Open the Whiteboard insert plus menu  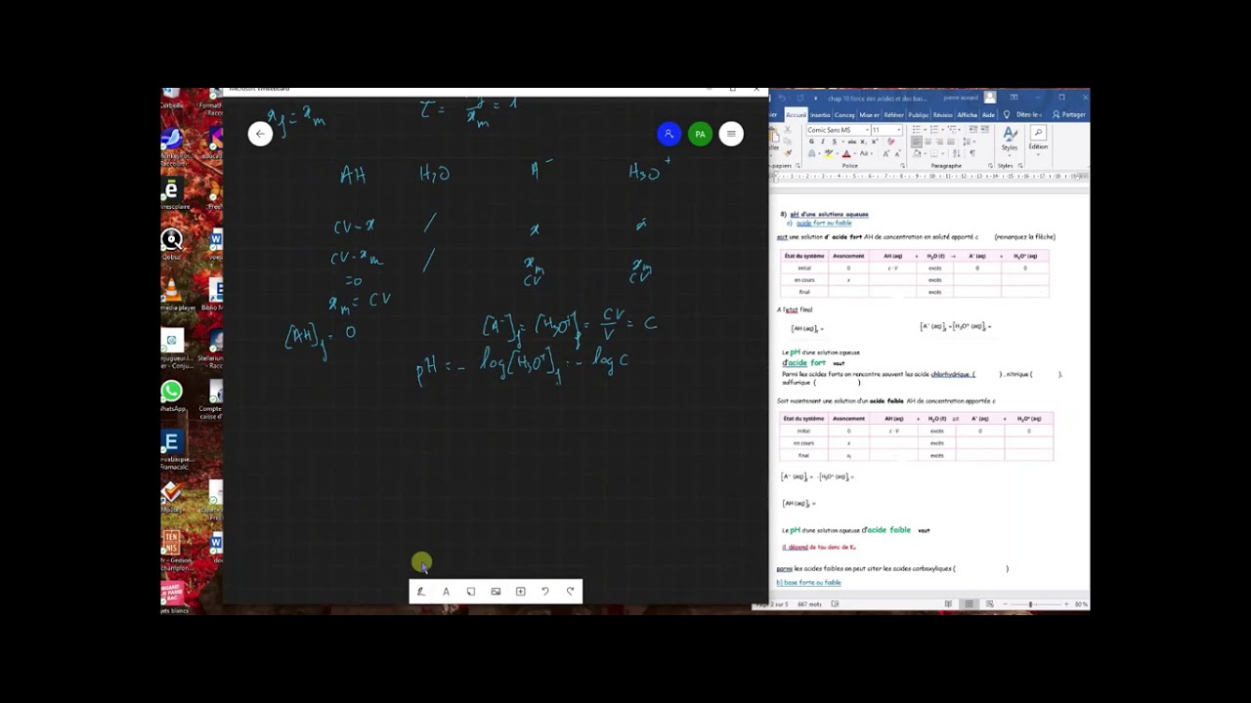[520, 592]
